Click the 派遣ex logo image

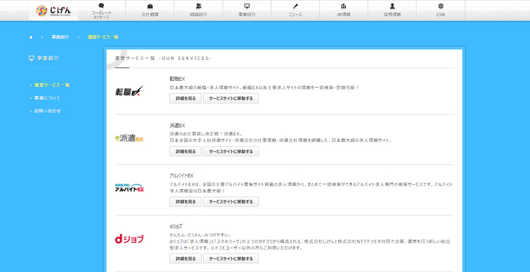(x=130, y=138)
